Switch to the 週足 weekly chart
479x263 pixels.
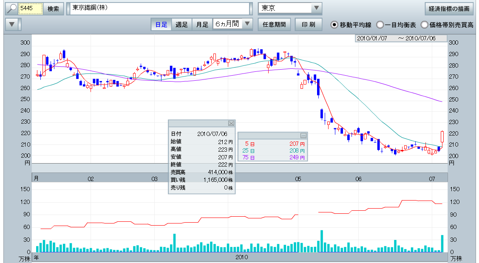[182, 25]
